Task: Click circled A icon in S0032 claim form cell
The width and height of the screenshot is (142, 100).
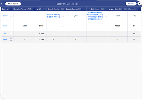Action: [x=106, y=26]
